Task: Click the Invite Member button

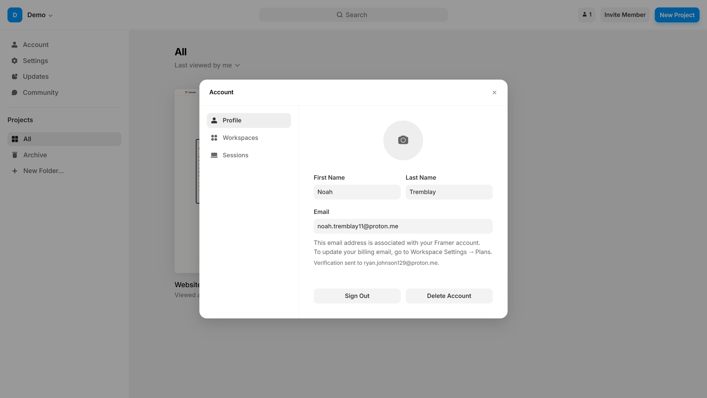Action: click(625, 15)
